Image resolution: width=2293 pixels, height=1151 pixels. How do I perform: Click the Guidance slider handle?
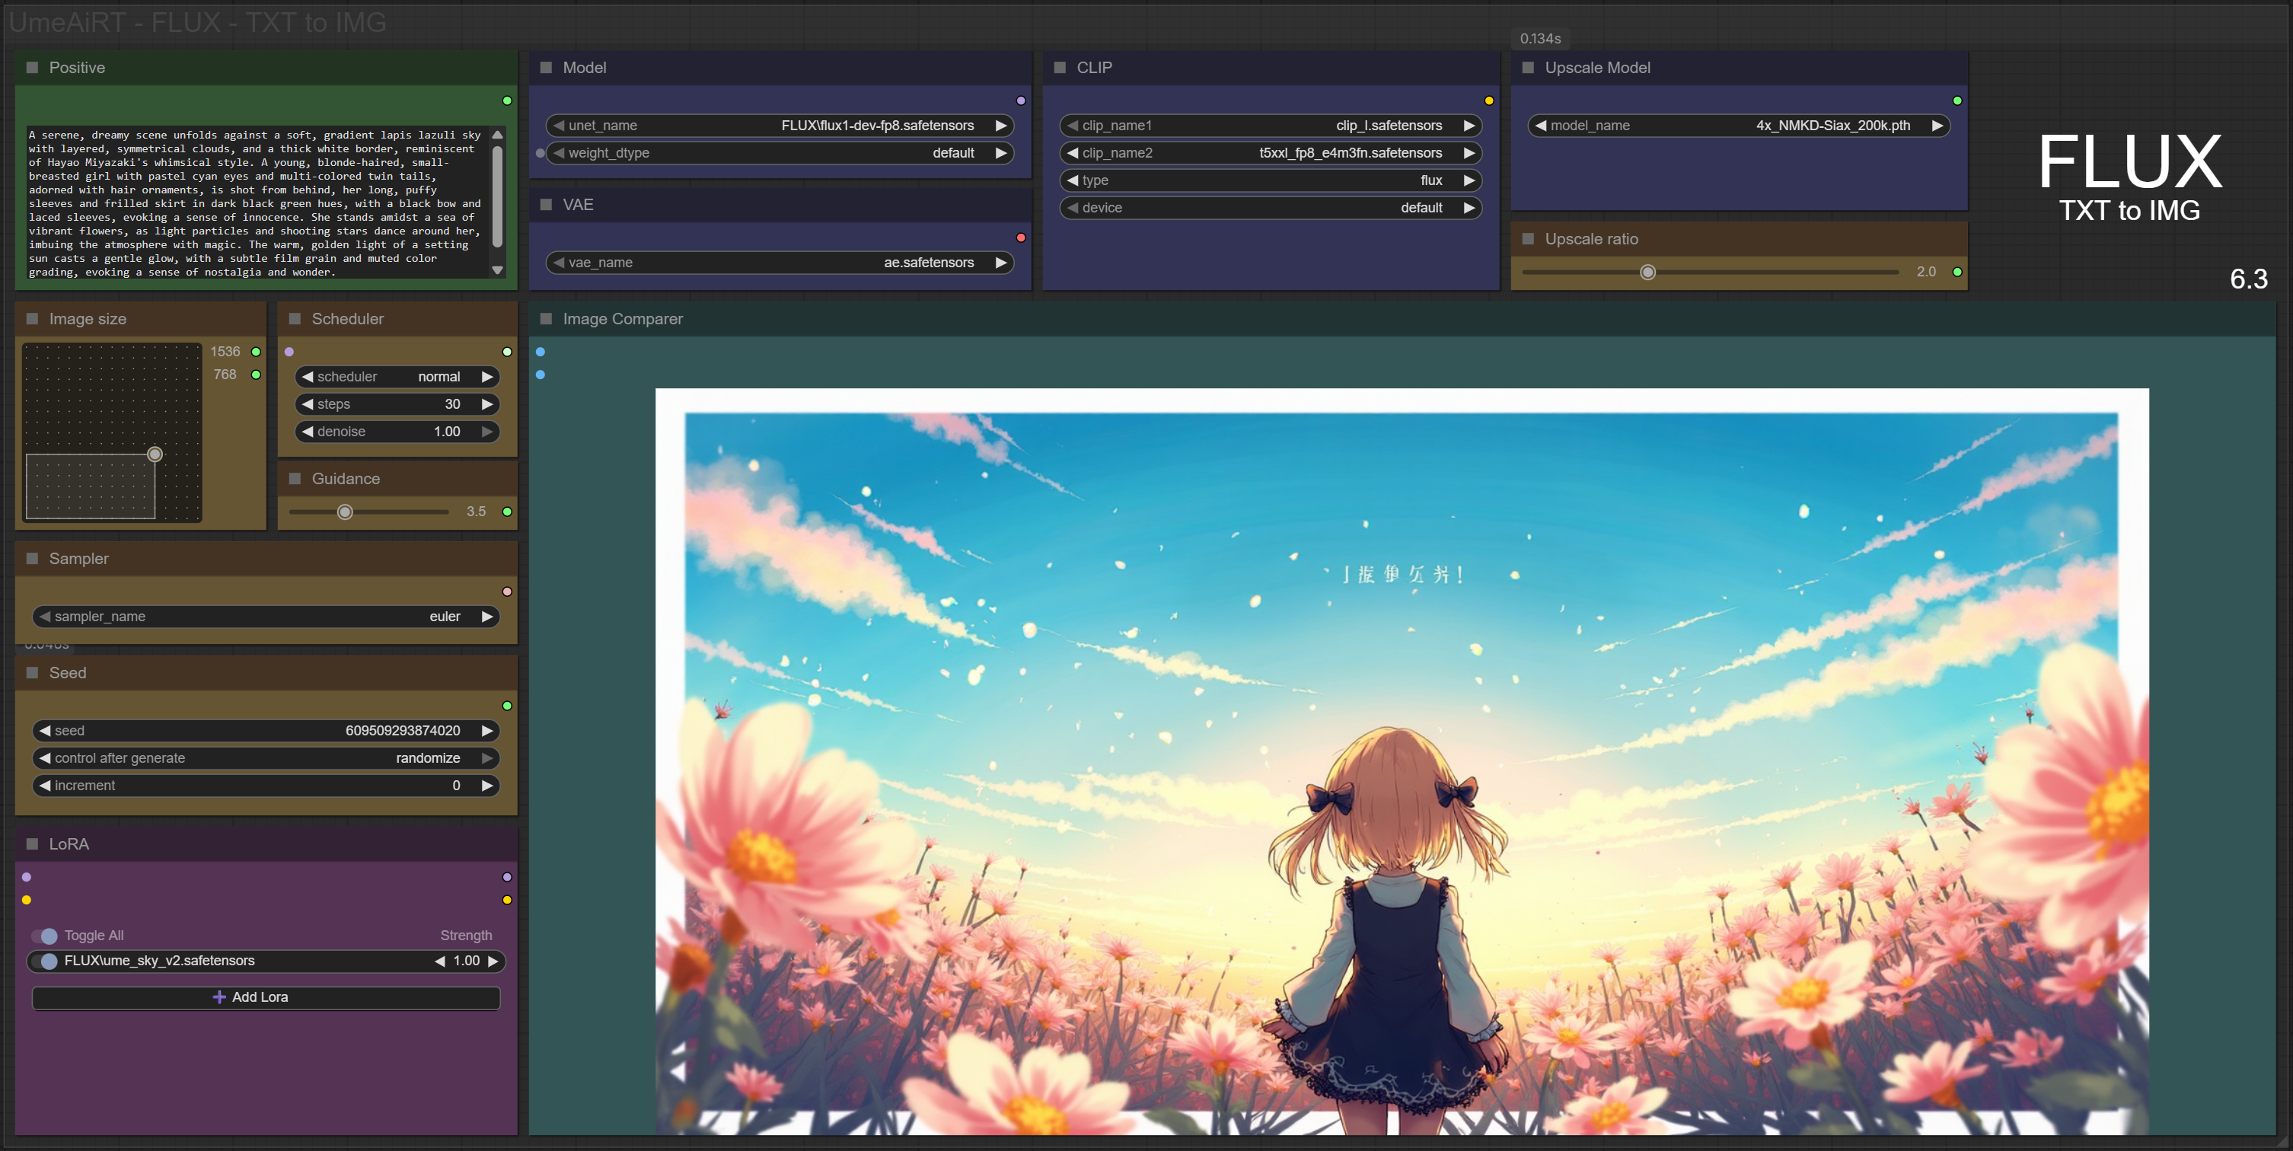click(346, 512)
